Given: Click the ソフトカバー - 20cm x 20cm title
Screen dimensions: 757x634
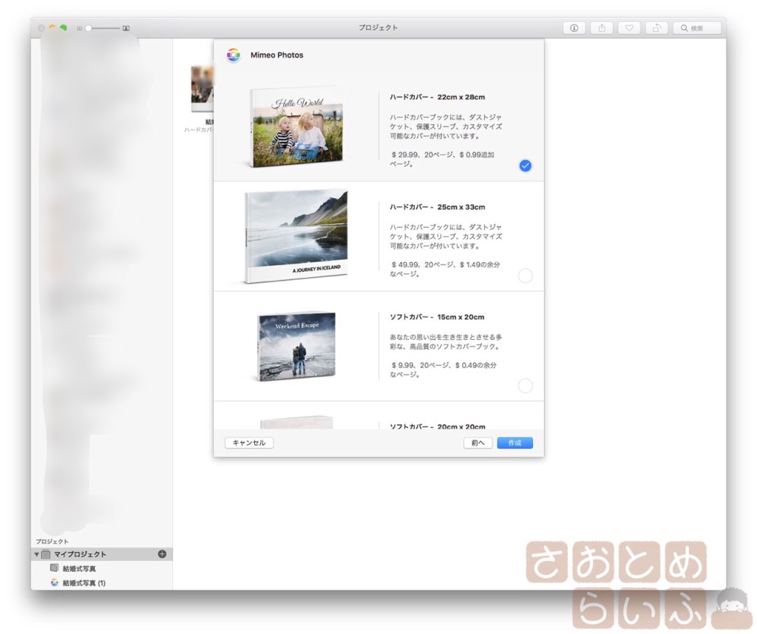Looking at the screenshot, I should pyautogui.click(x=438, y=426).
